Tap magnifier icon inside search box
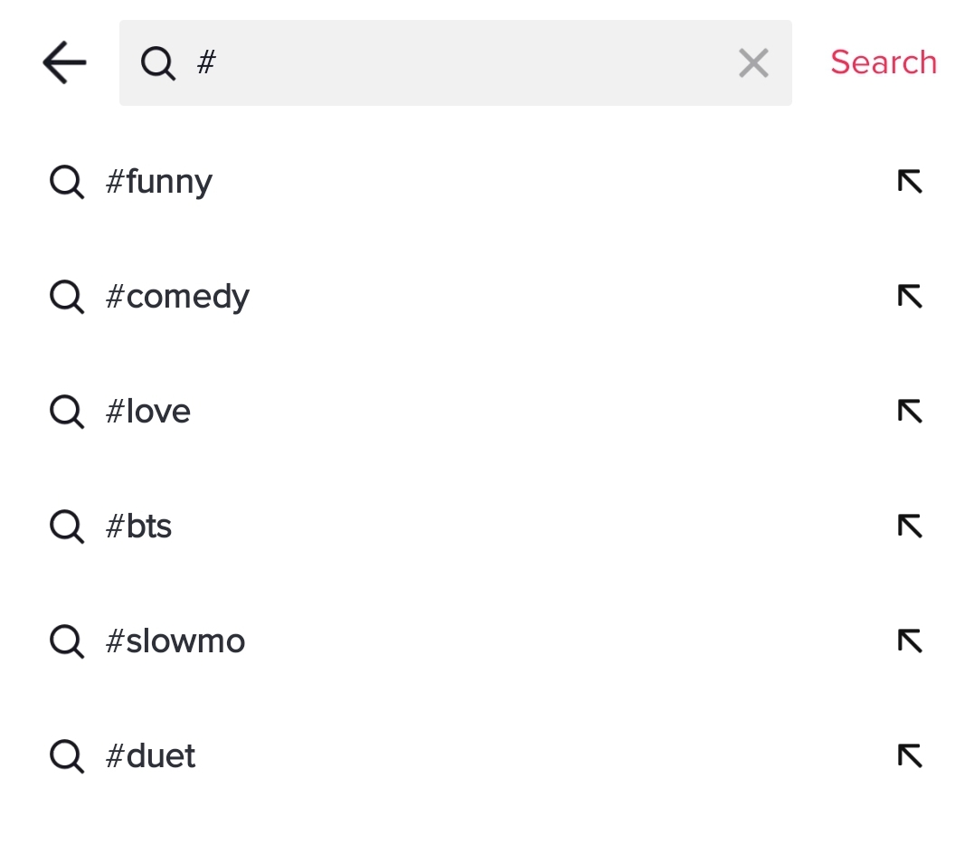This screenshot has height=845, width=974. pos(158,63)
